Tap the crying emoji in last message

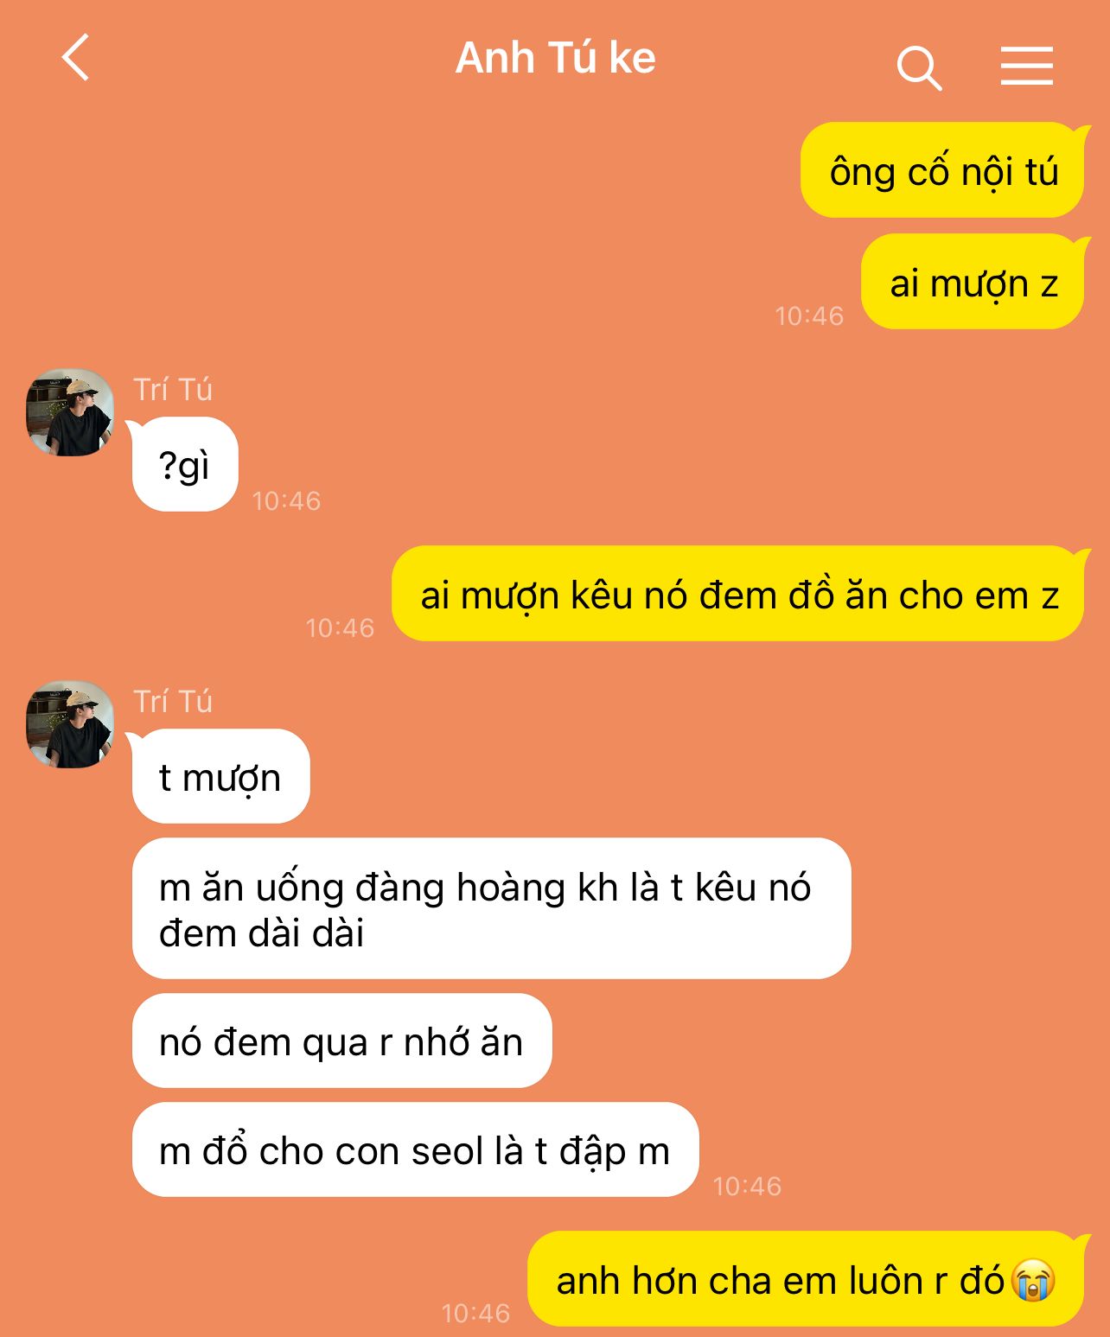(1033, 1280)
